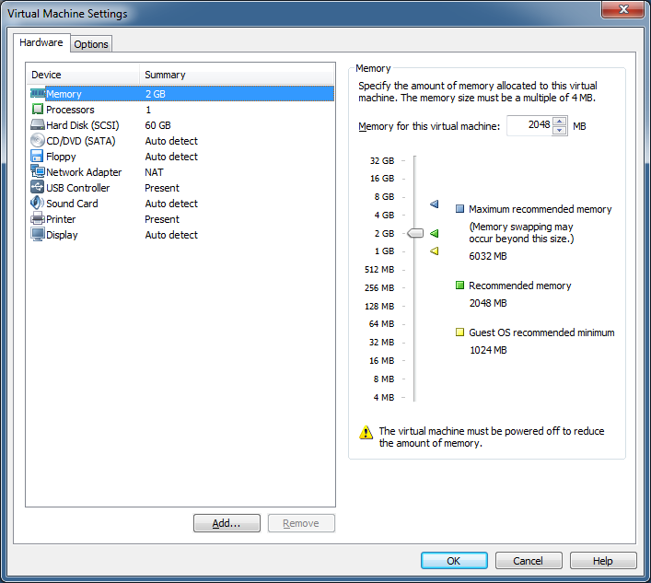Select the Printer device icon
The image size is (651, 583).
tap(38, 219)
